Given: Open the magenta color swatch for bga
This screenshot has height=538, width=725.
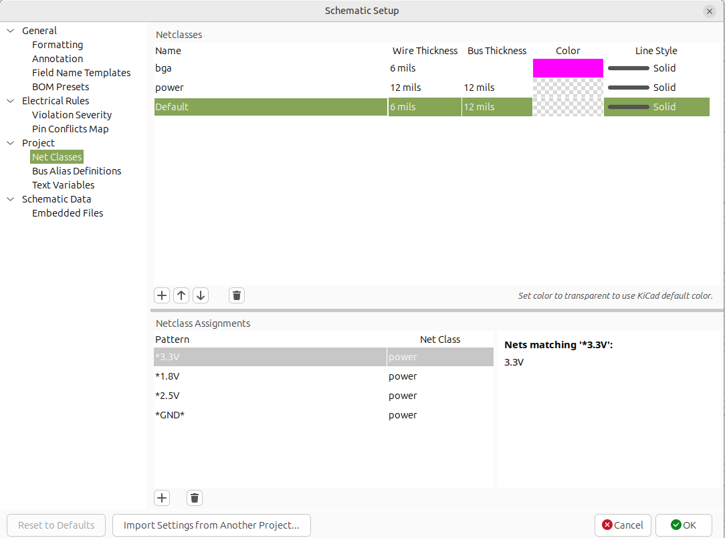Looking at the screenshot, I should 568,68.
